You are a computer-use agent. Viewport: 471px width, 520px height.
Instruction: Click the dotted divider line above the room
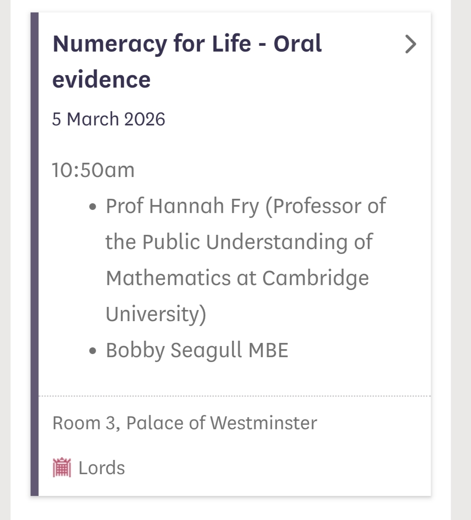tap(234, 395)
